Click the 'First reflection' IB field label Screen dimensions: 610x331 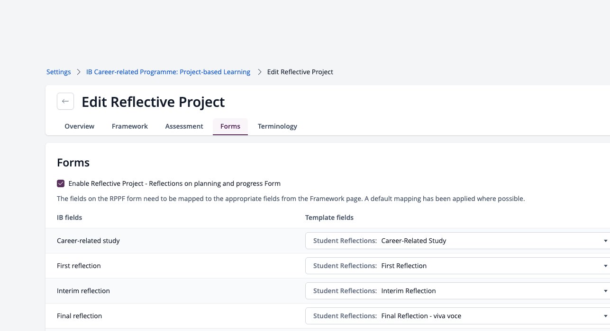(x=79, y=266)
